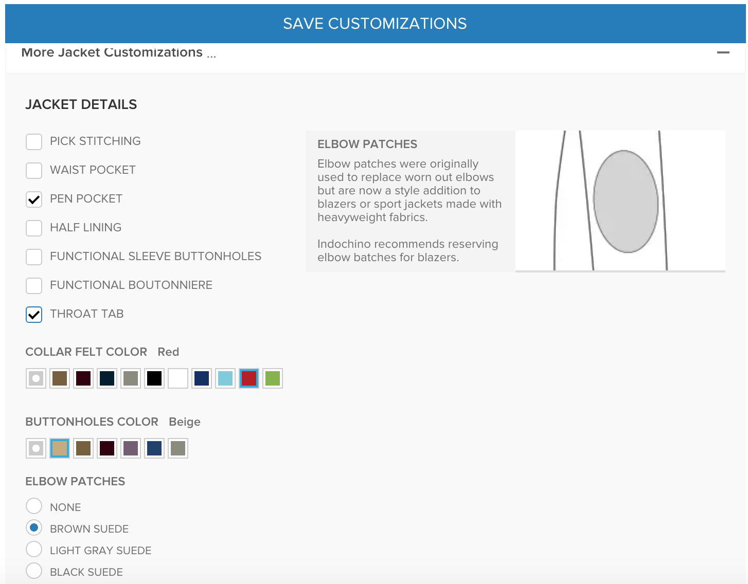Select None for elbow patches
Viewport: 748px width, 584px height.
point(34,506)
